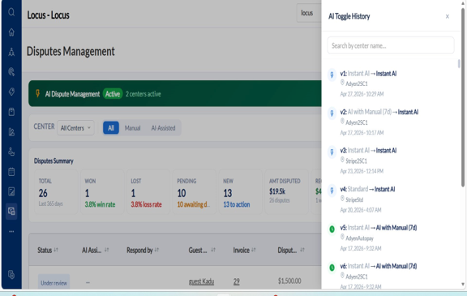This screenshot has width=467, height=296.
Task: Click the fingerprint-style icon in the sidebar
Action: pyautogui.click(x=11, y=71)
